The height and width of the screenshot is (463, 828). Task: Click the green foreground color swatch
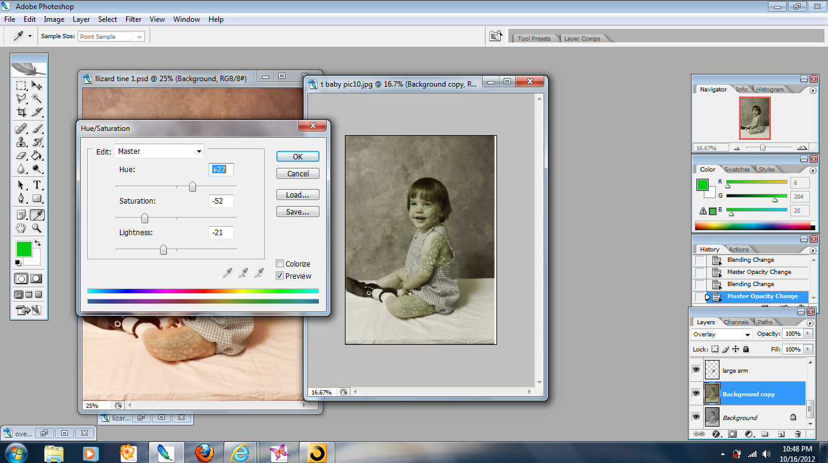(24, 248)
